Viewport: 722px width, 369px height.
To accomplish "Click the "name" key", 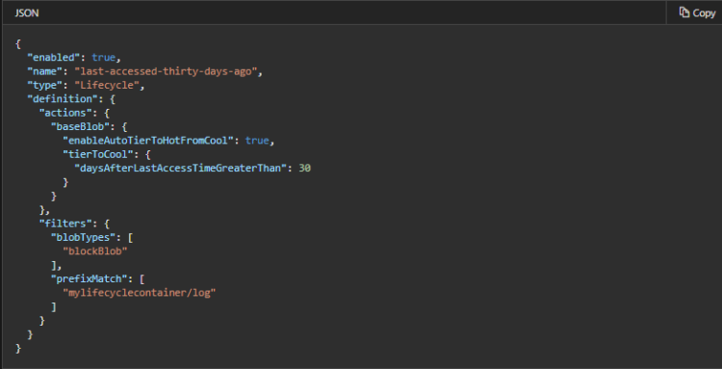I will 44,71.
